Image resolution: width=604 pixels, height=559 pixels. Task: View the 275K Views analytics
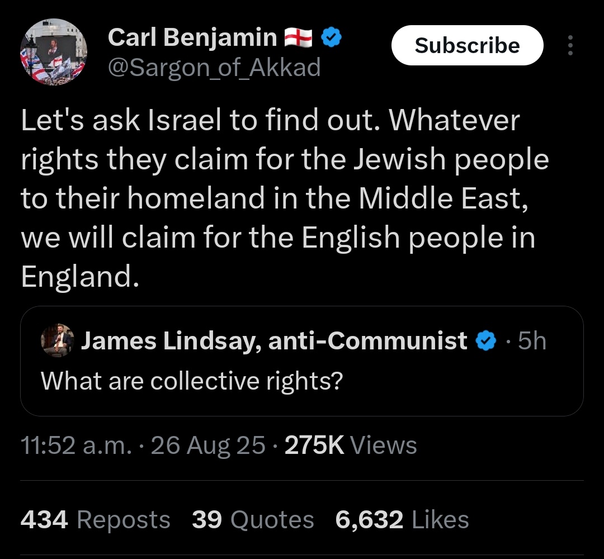[x=351, y=446]
